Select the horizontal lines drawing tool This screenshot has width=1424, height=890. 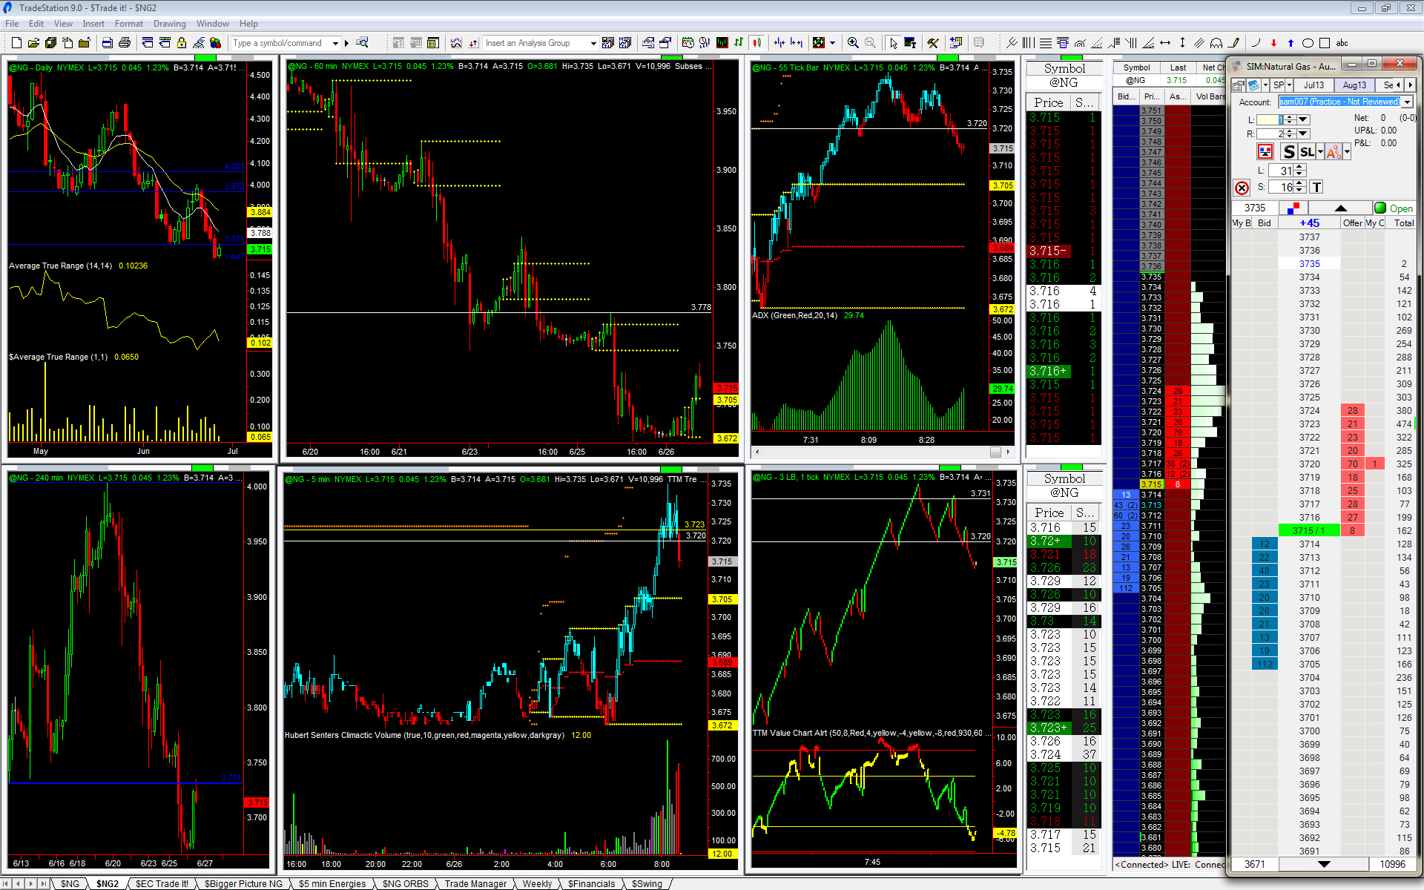(x=1045, y=43)
